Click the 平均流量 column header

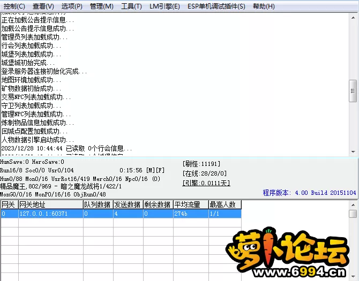(191, 204)
